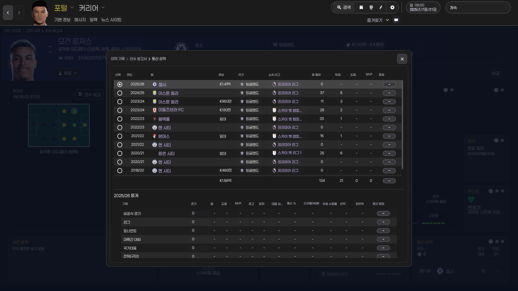Open the globe icon in the top toolbar
The image size is (518, 291).
(371, 7)
